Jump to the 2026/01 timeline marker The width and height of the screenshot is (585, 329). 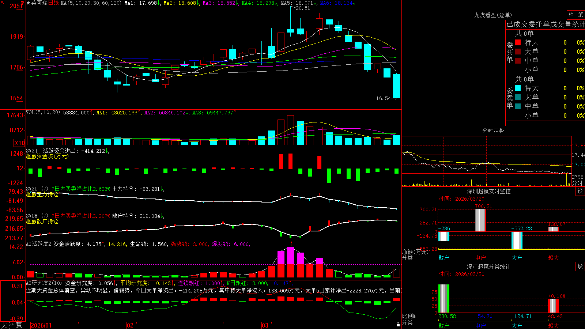coord(41,325)
